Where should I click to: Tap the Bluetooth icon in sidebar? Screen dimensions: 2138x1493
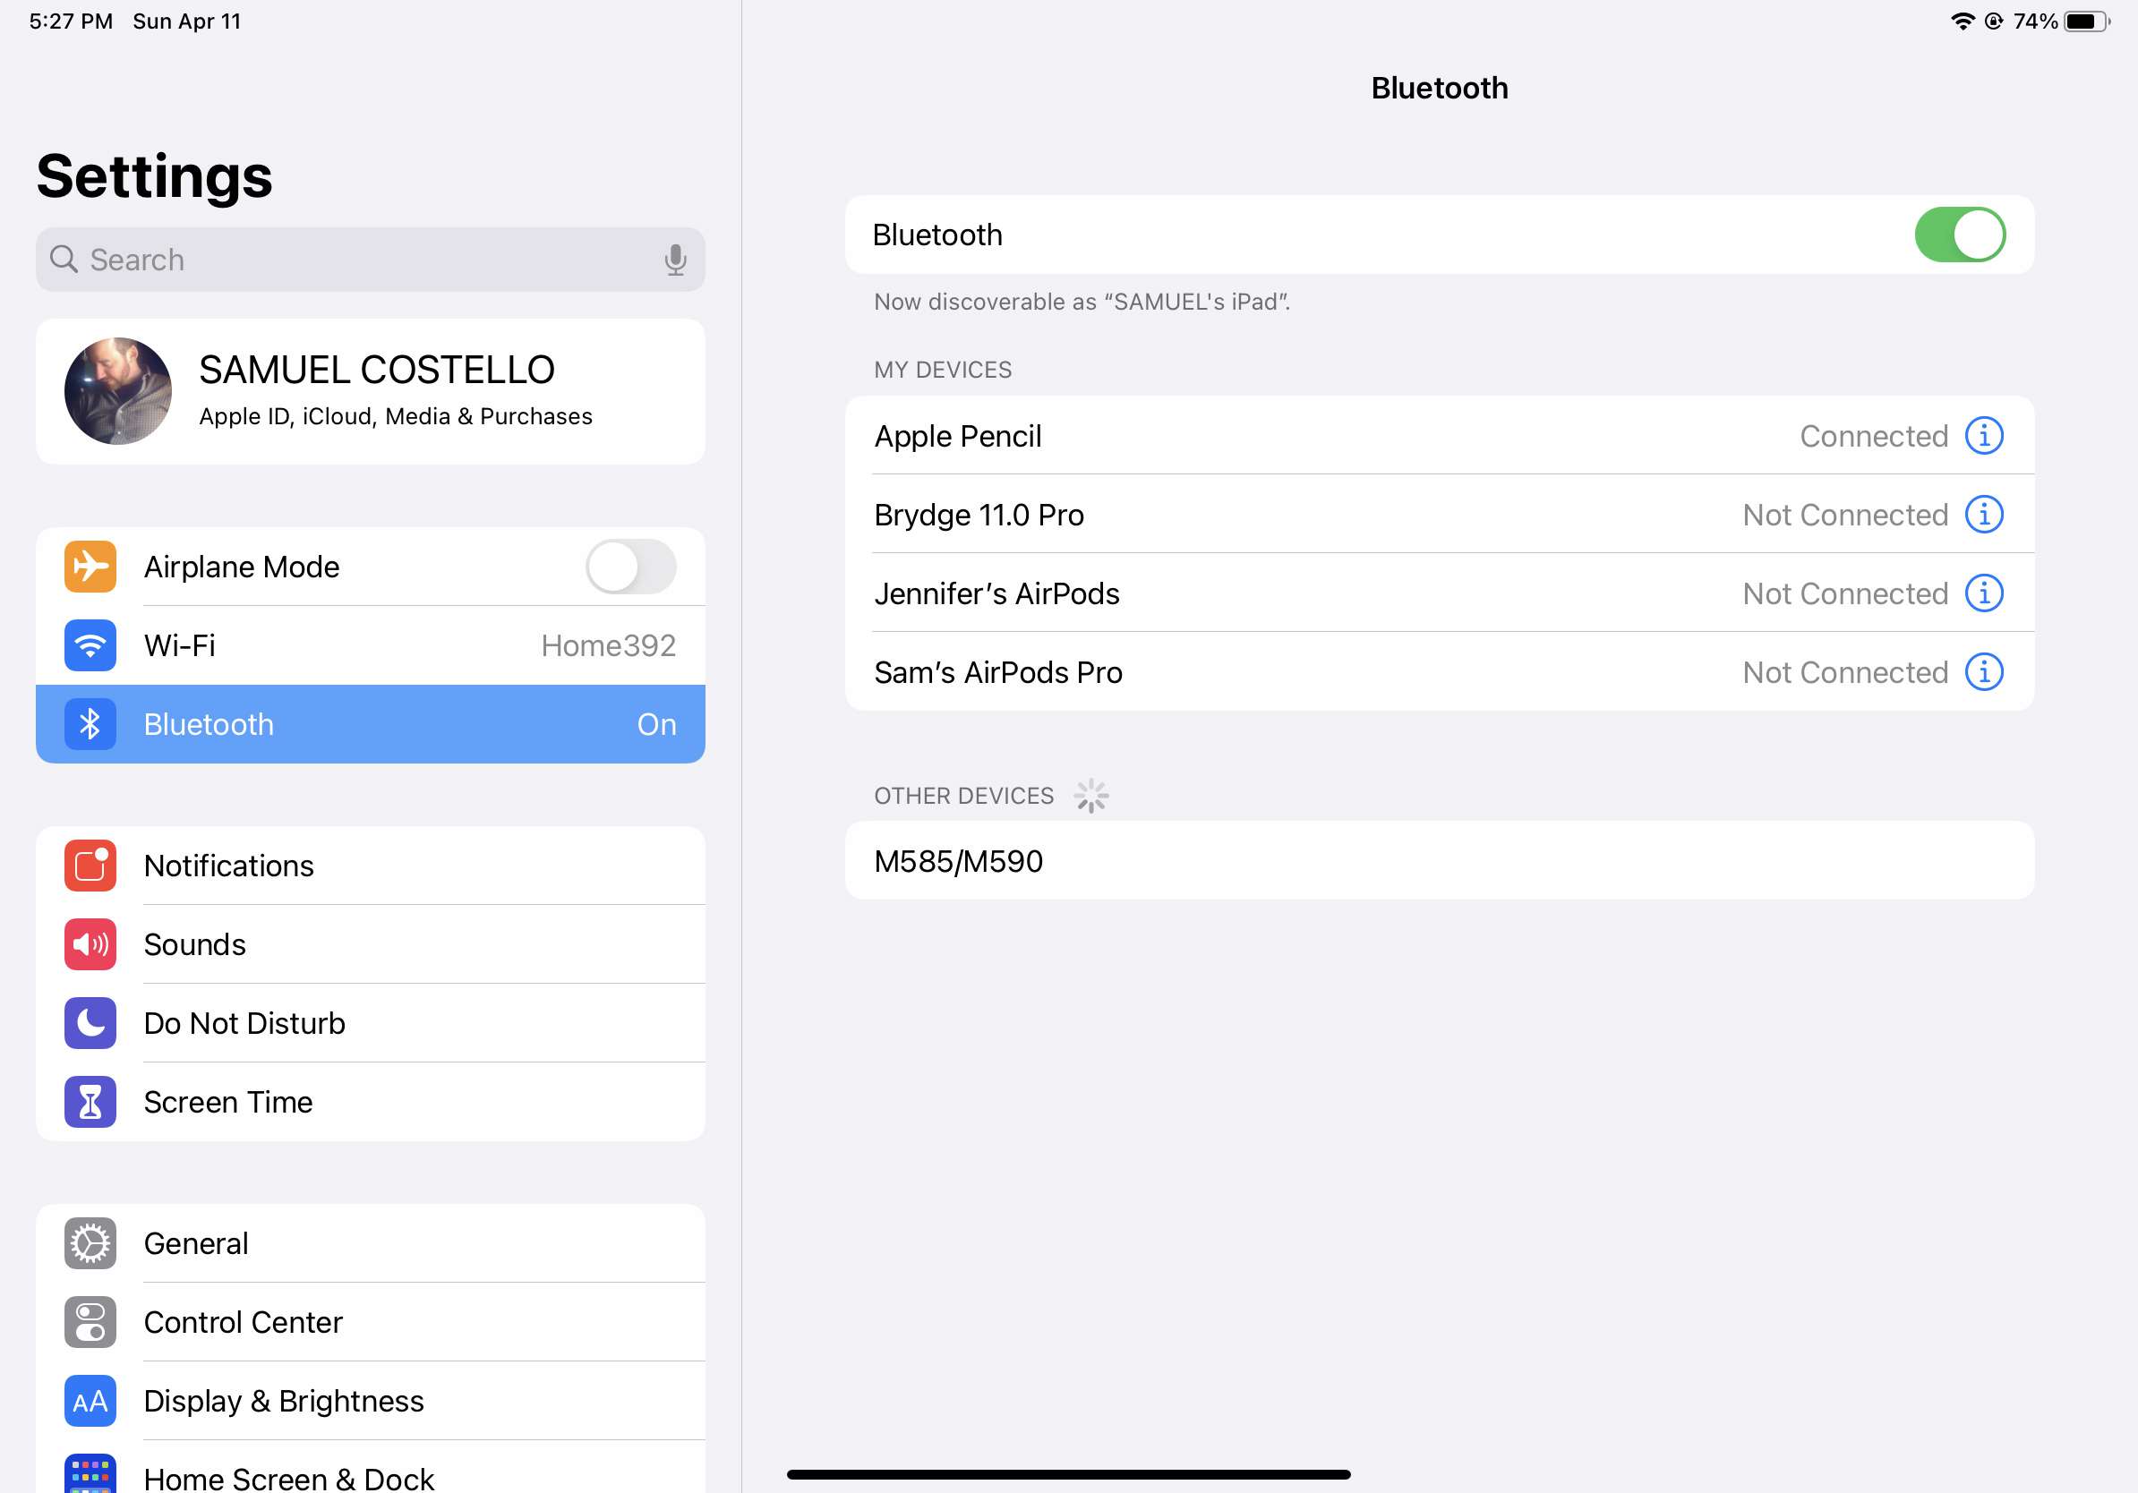90,724
